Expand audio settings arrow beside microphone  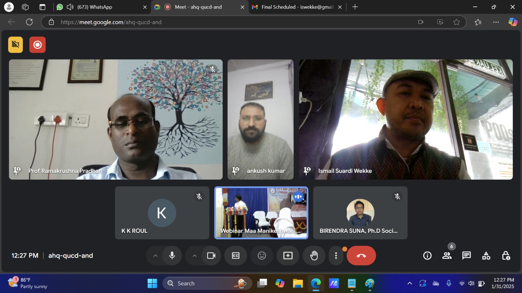coord(156,256)
